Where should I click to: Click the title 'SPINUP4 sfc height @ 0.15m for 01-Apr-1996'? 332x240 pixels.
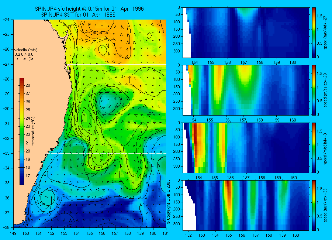click(x=89, y=9)
